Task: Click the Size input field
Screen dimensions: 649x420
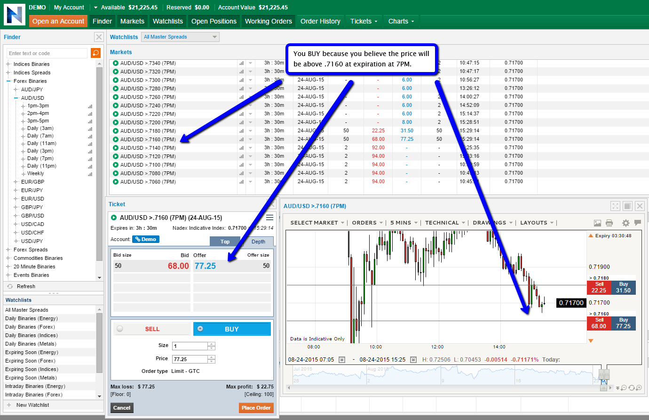Action: pyautogui.click(x=190, y=346)
